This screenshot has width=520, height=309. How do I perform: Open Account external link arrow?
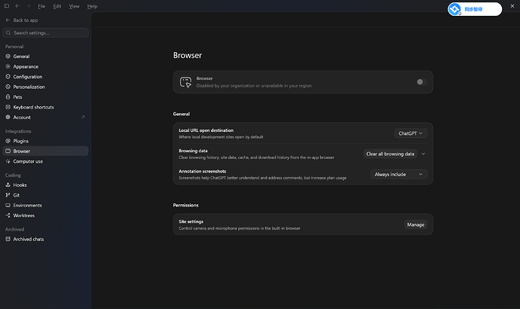(83, 117)
